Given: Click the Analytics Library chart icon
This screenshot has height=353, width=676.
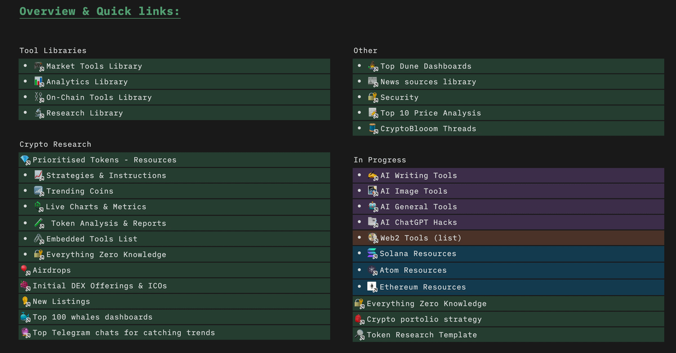Looking at the screenshot, I should pyautogui.click(x=39, y=82).
